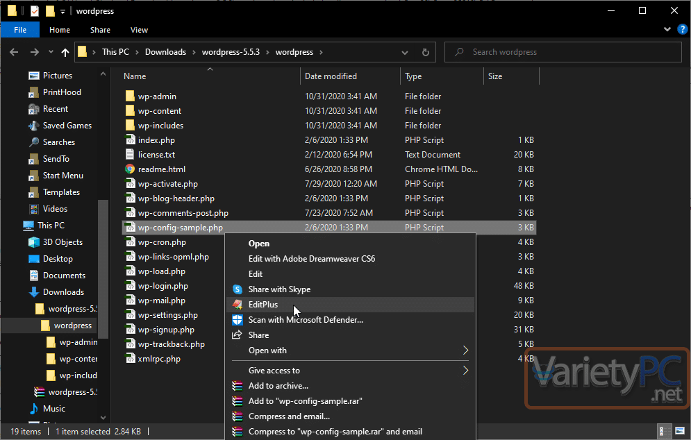Select Desktop in the navigation pane

tap(58, 259)
